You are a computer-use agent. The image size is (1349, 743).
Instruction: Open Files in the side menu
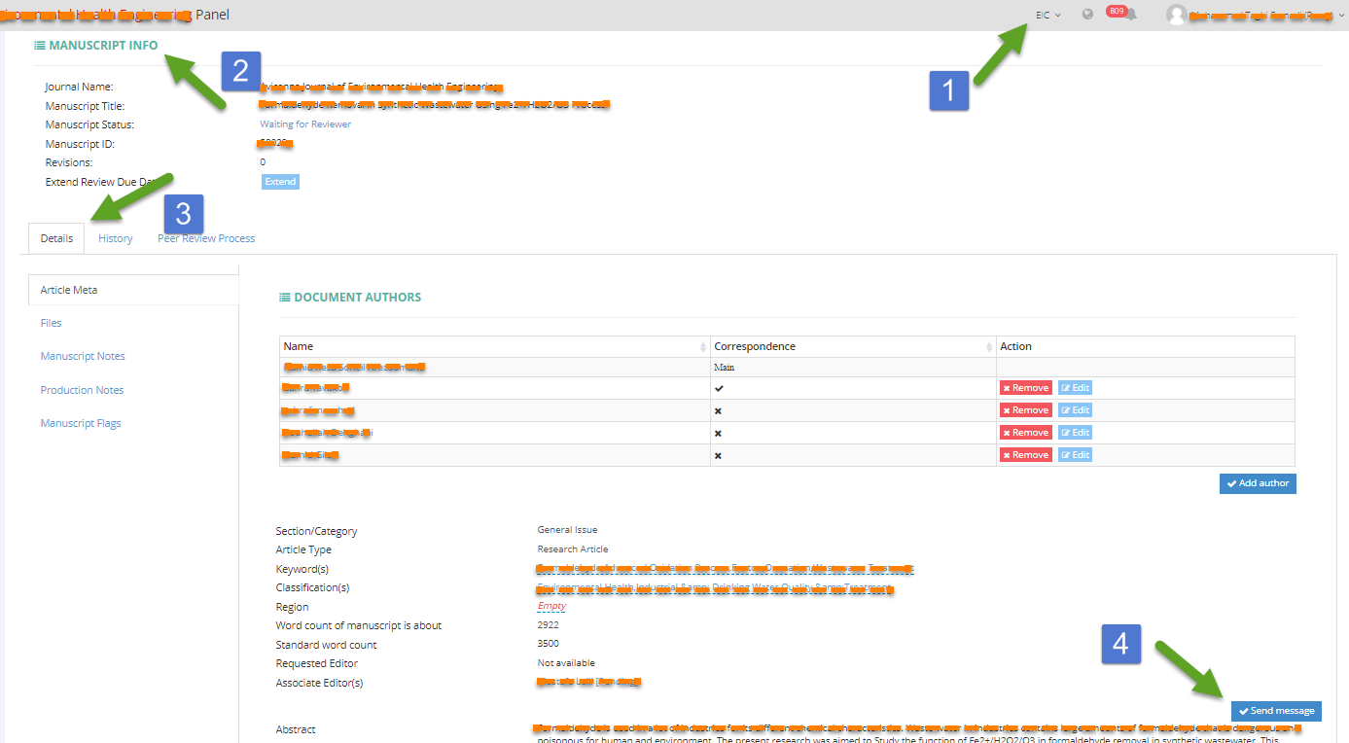[51, 323]
